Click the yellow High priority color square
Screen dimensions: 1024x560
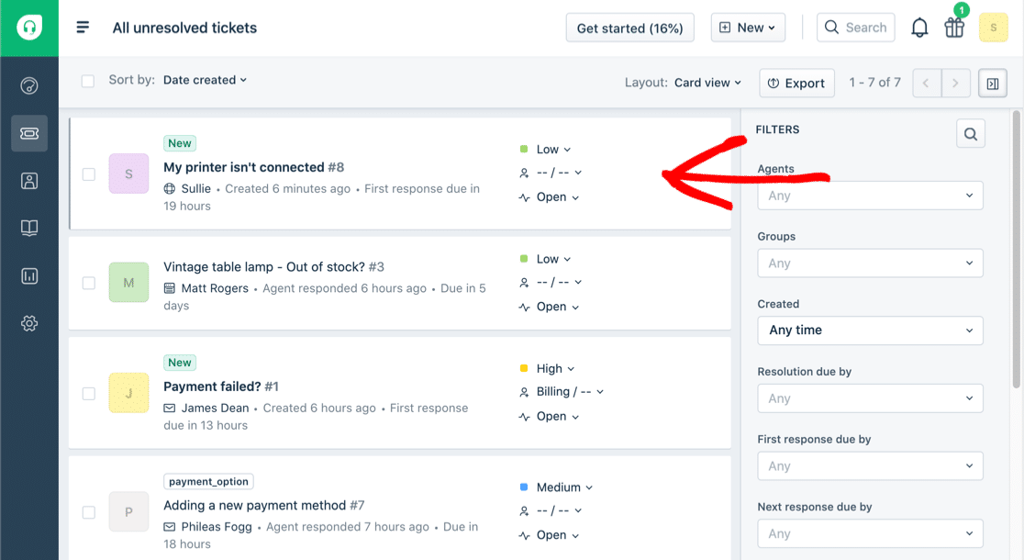click(524, 368)
